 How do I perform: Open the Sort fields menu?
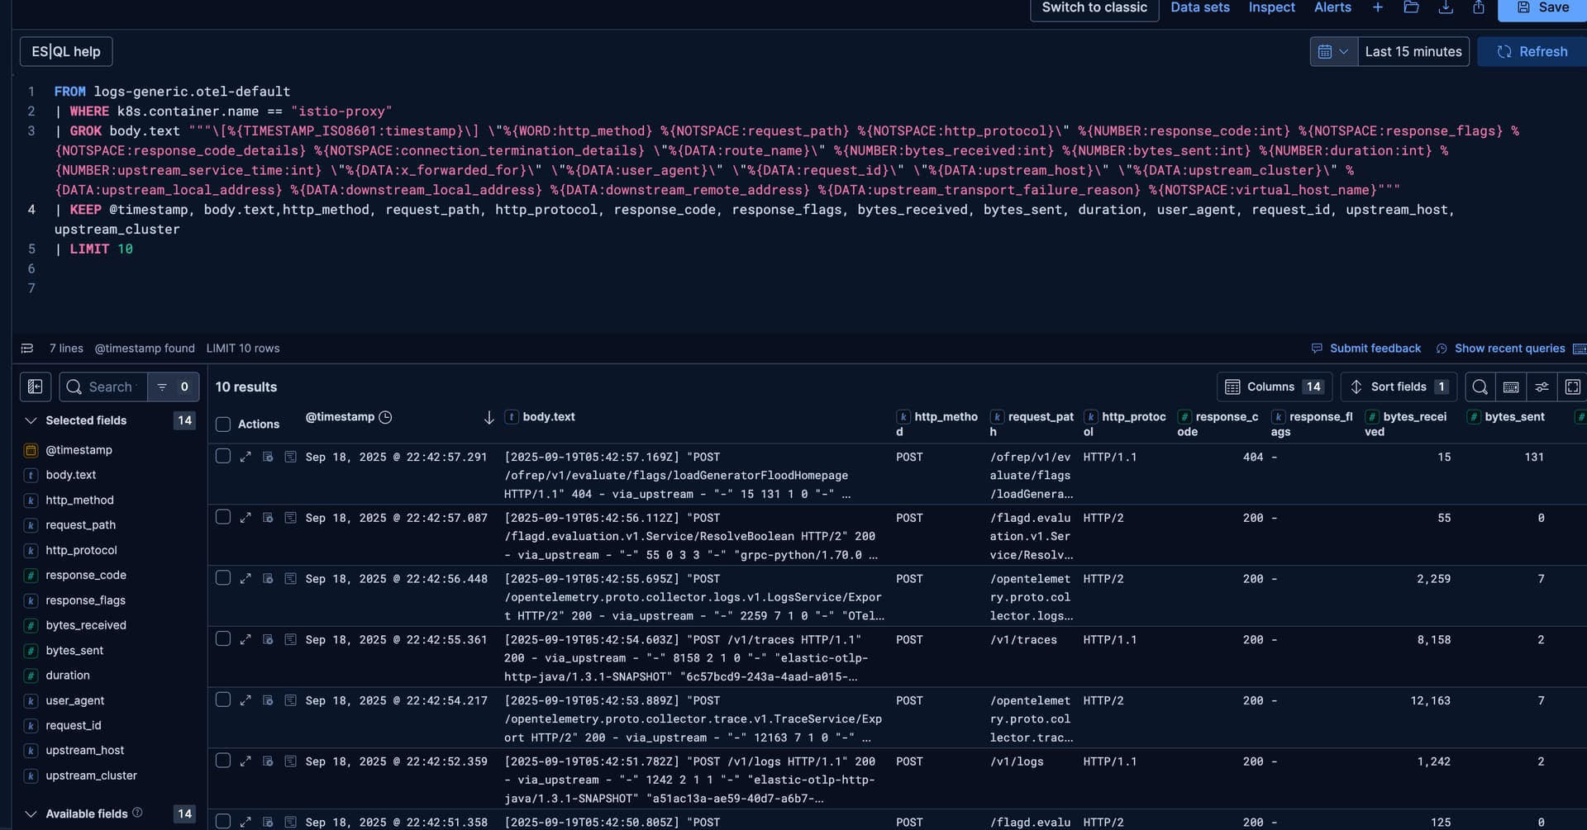pos(1399,387)
